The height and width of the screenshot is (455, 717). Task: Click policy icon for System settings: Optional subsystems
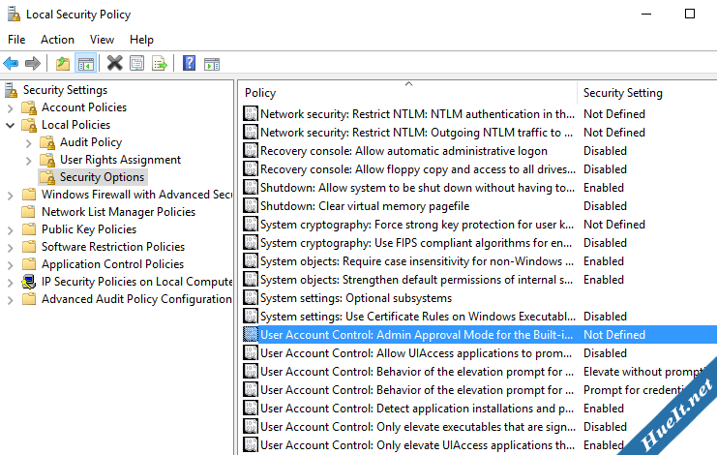[251, 298]
